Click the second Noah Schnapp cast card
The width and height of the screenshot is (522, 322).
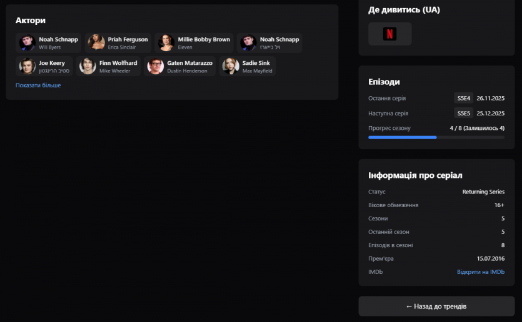pyautogui.click(x=270, y=42)
